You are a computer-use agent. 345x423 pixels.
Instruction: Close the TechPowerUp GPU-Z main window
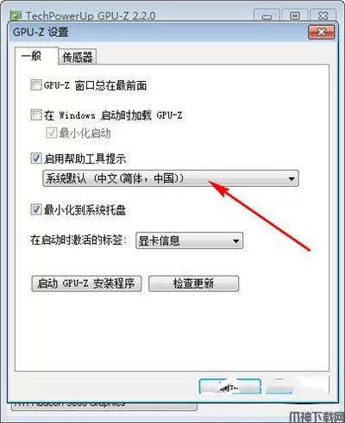coord(323,16)
